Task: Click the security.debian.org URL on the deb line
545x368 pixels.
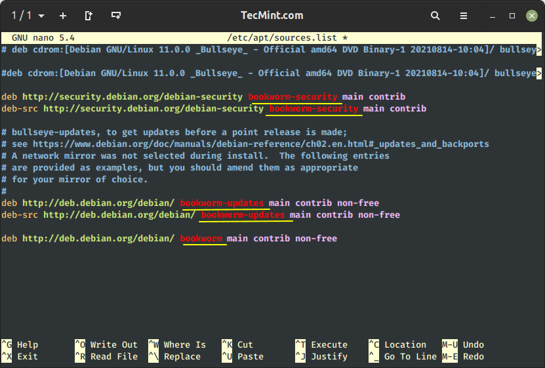Action: [x=132, y=96]
